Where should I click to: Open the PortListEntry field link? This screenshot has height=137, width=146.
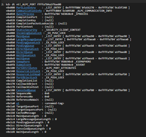click(x=26, y=8)
